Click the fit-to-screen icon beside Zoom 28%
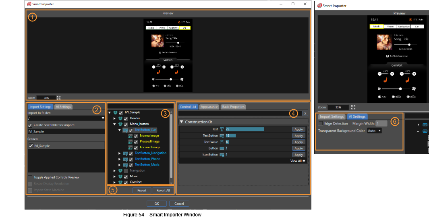The width and height of the screenshot is (429, 218). coord(58,98)
